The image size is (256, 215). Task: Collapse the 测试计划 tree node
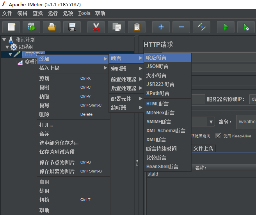(x=4, y=39)
